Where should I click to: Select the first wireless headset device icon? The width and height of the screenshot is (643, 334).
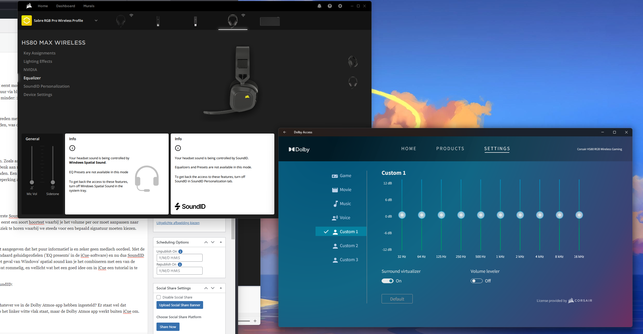click(x=121, y=21)
